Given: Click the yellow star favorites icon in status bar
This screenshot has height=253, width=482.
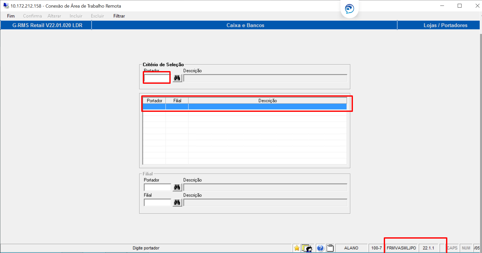Looking at the screenshot, I should [297, 248].
